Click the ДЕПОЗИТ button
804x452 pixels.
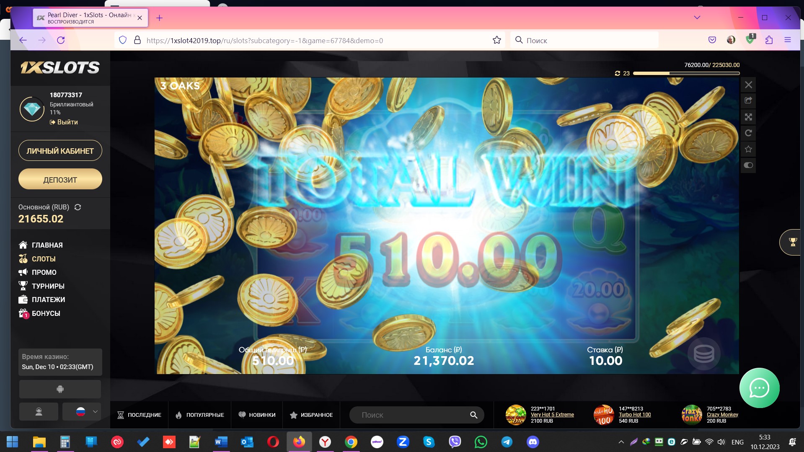coord(60,179)
